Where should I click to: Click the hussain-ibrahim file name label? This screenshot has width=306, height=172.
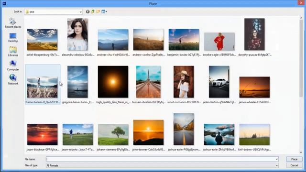click(x=149, y=102)
